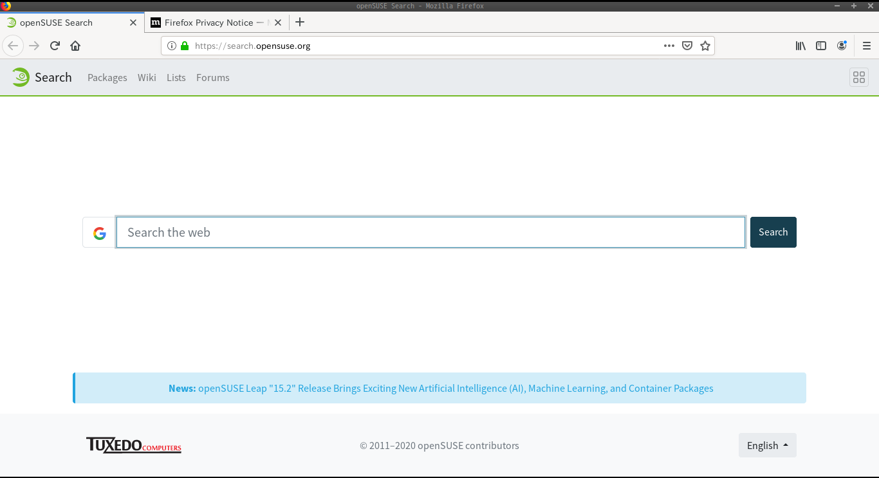Click the browser Forward arrow button
This screenshot has height=478, width=879.
(x=34, y=46)
